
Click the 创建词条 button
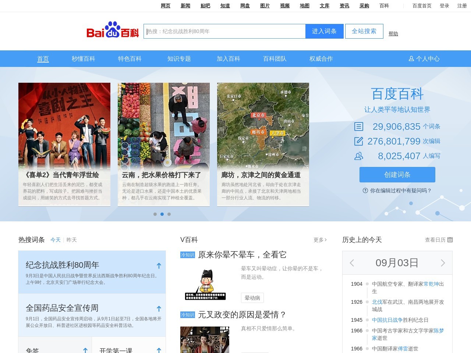tap(397, 175)
